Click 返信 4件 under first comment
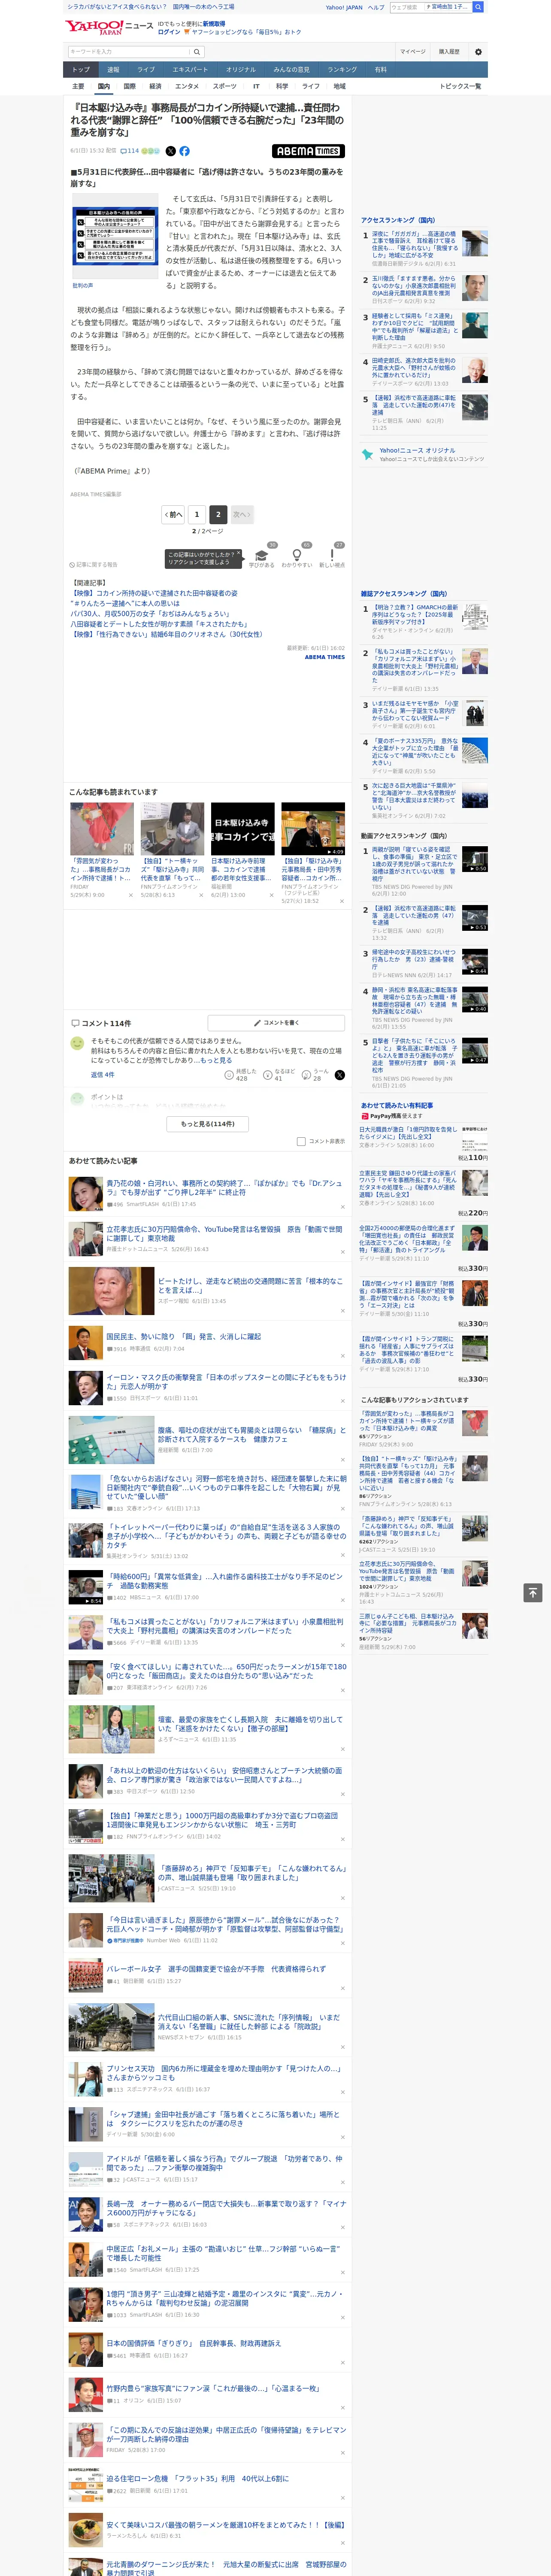Image resolution: width=551 pixels, height=2576 pixels. point(102,1074)
